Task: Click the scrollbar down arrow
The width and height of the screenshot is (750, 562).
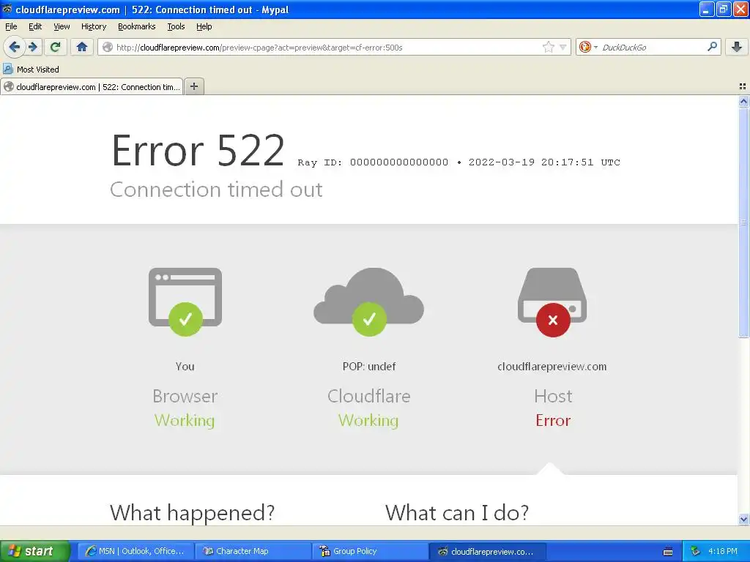Action: pyautogui.click(x=743, y=519)
